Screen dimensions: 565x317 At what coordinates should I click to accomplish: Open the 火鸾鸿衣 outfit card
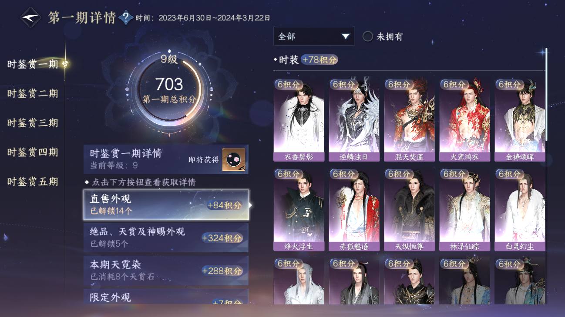point(464,120)
